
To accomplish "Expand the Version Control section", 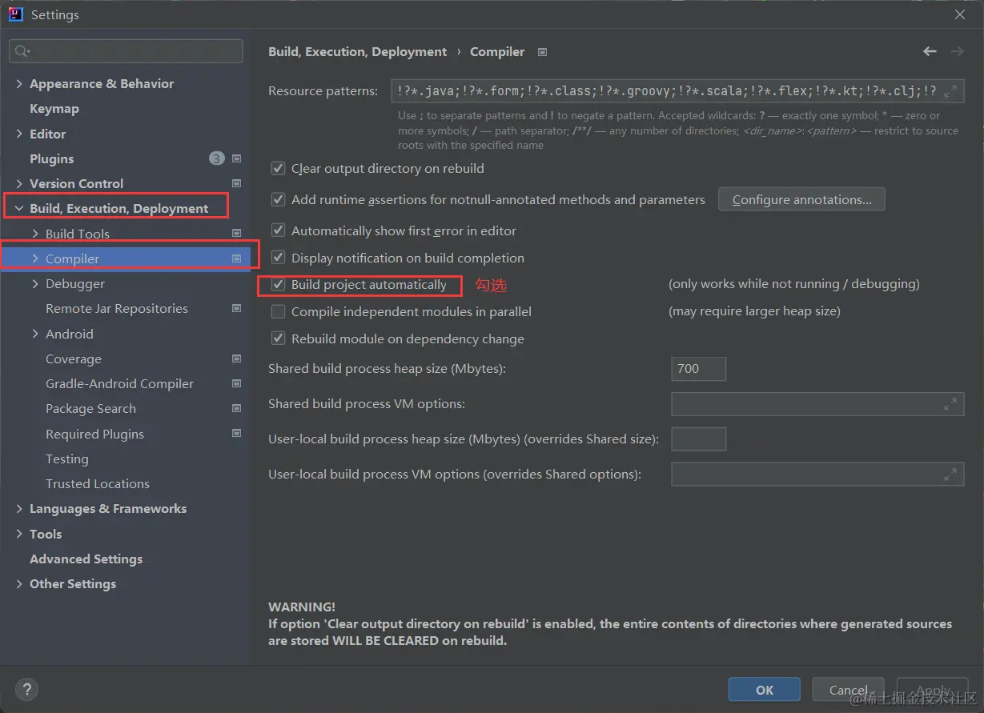I will [19, 183].
